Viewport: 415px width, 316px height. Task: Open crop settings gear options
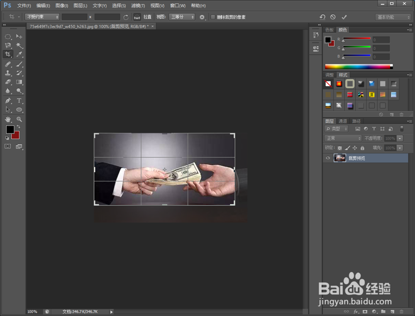click(202, 17)
